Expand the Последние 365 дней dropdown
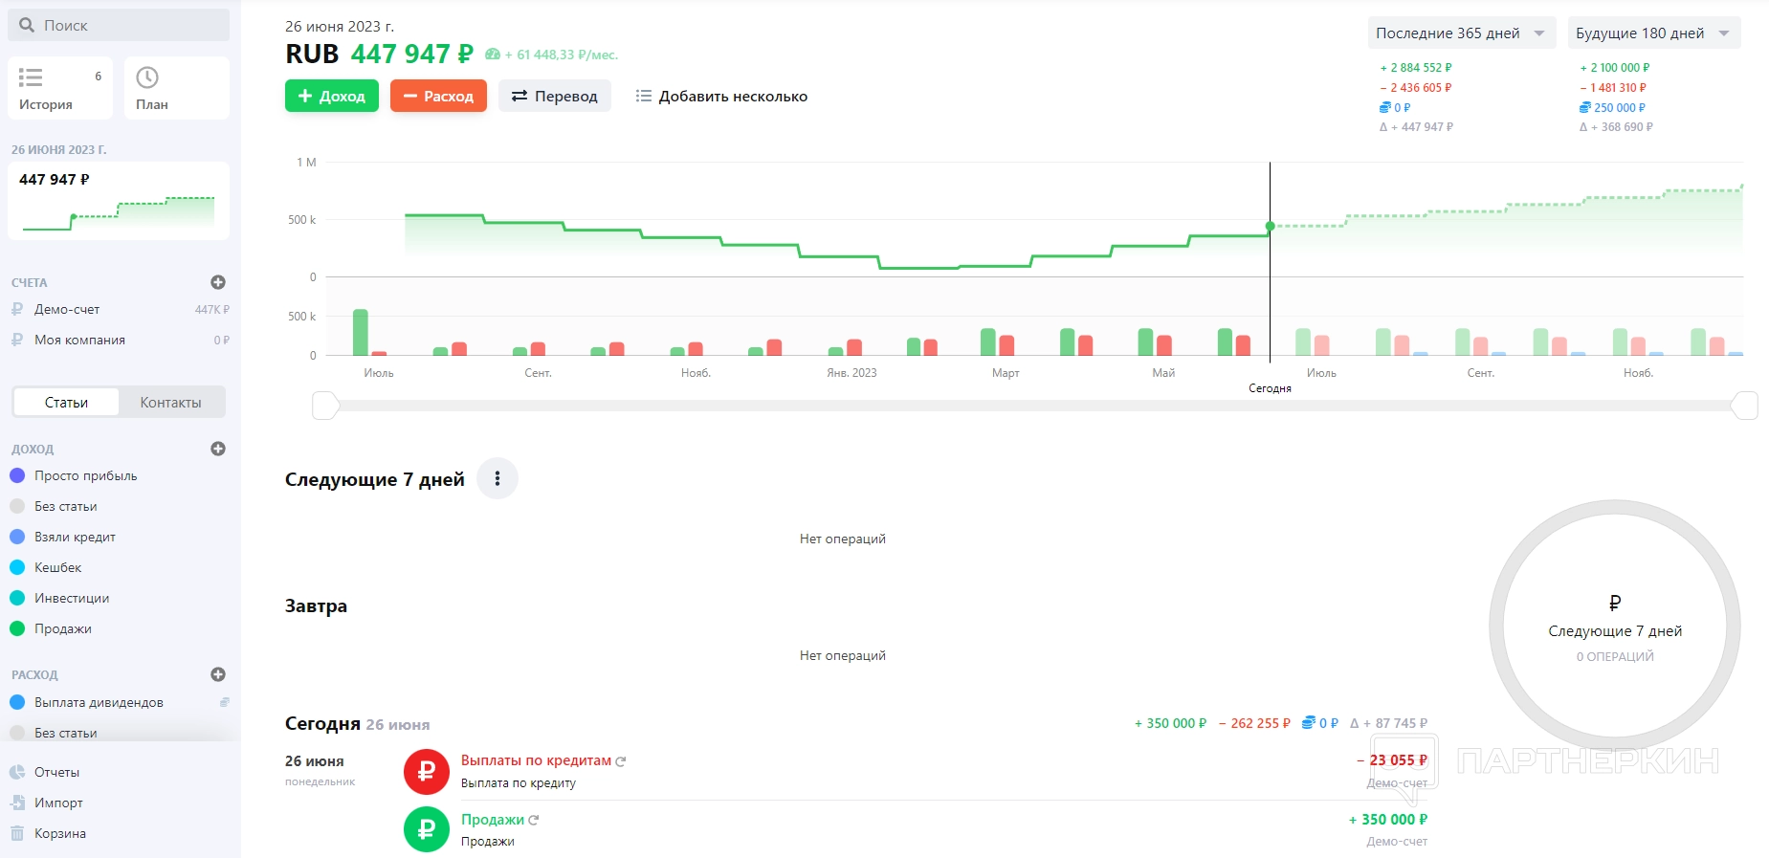 [x=1460, y=33]
